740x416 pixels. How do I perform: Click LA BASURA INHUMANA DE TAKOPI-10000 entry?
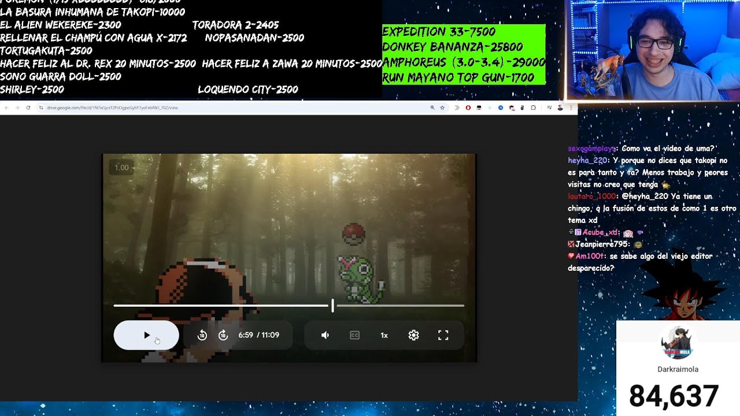click(92, 12)
